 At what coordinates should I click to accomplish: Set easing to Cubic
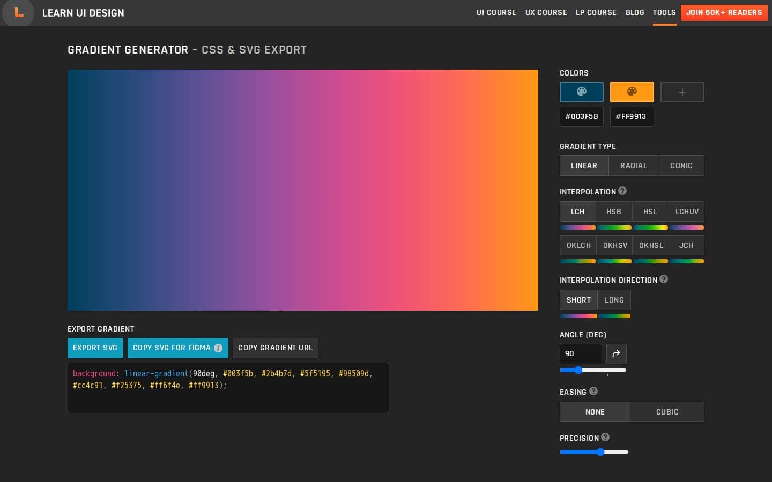tap(667, 412)
